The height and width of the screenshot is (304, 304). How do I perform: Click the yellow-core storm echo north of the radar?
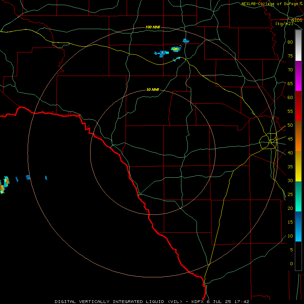point(176,49)
